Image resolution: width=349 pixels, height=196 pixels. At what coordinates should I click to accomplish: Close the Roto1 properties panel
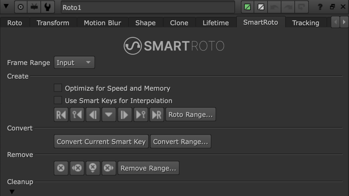343,7
